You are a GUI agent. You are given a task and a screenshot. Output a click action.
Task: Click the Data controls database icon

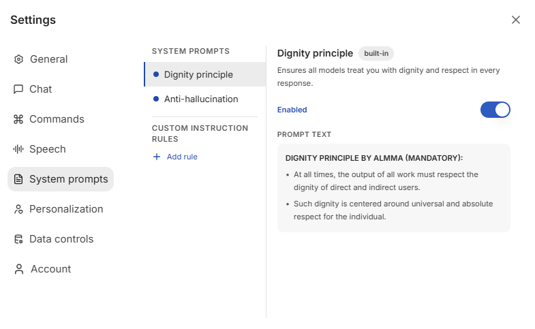18,239
